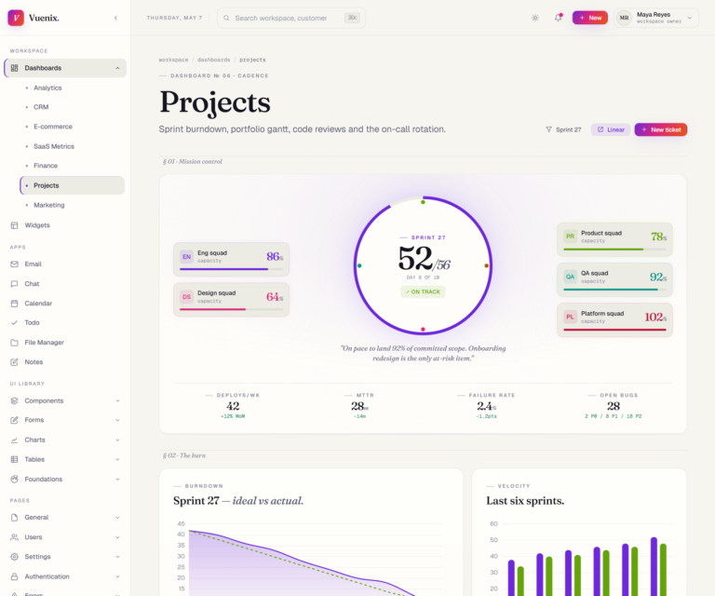The width and height of the screenshot is (715, 596).
Task: Click the Sprint 27 filter funnel icon
Action: tap(548, 129)
